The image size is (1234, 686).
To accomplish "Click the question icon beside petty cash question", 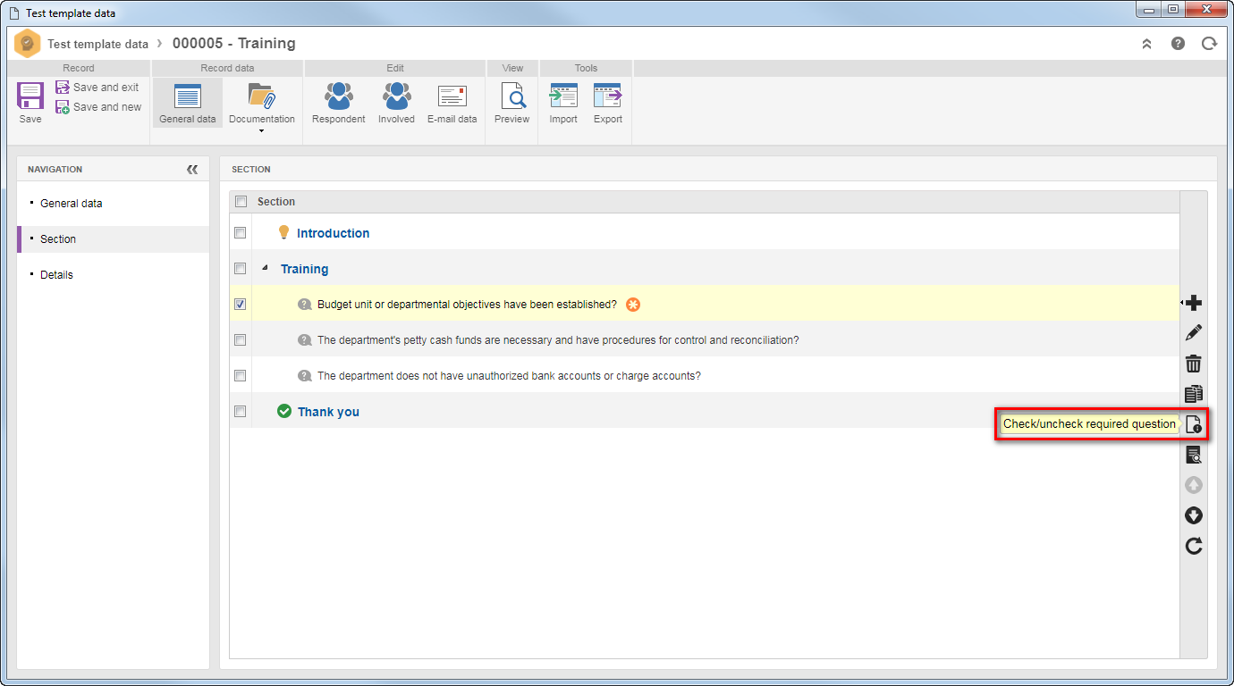I will pos(305,340).
